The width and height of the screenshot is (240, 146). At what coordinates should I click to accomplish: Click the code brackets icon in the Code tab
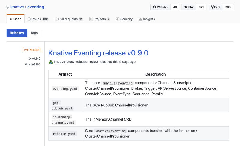click(x=11, y=19)
